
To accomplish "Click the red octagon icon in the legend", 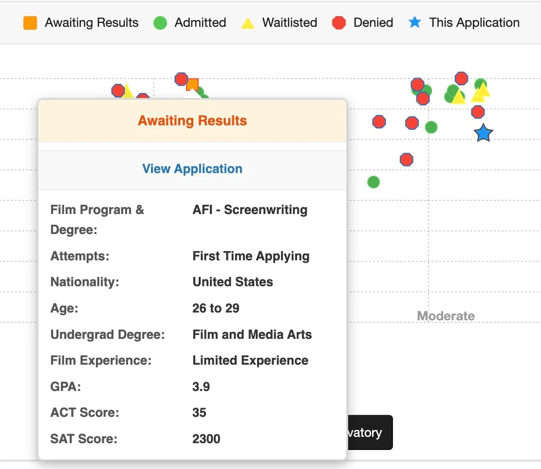I will 339,22.
